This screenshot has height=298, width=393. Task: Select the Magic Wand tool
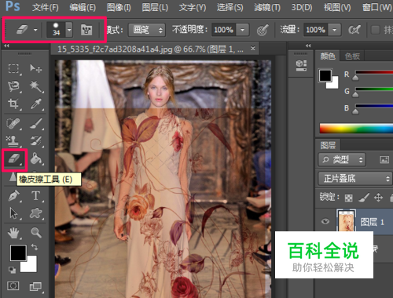(x=36, y=86)
